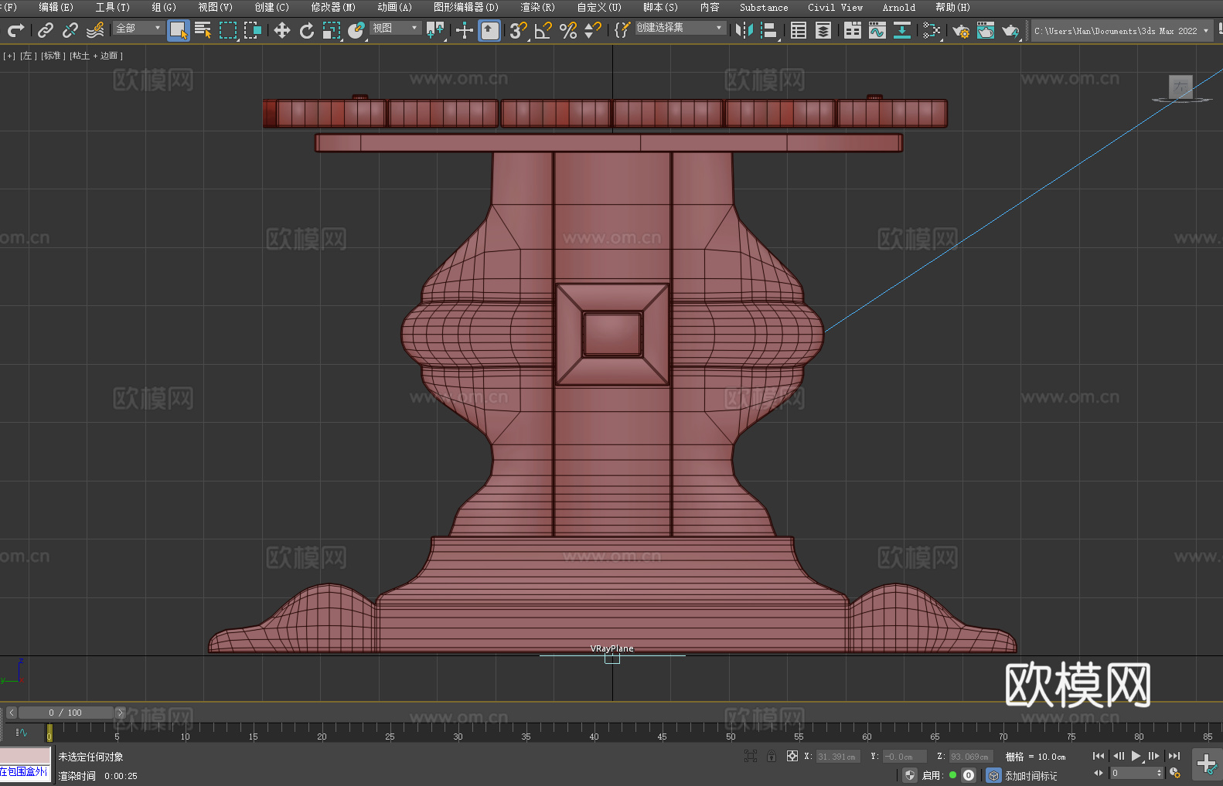Click Play Animation button
The height and width of the screenshot is (786, 1223).
1136,756
